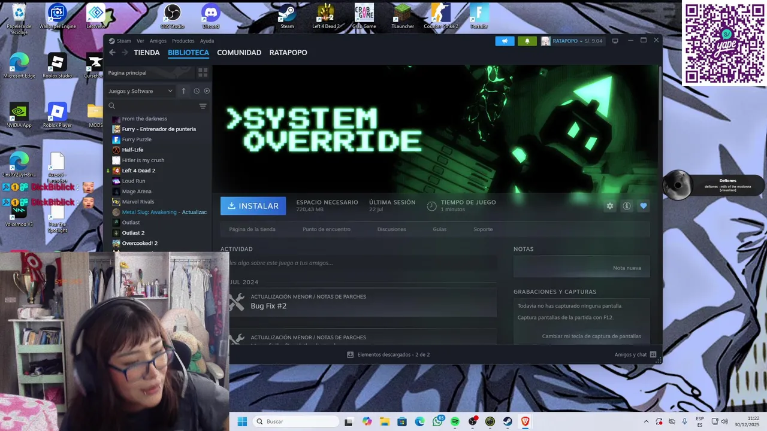Image resolution: width=767 pixels, height=431 pixels.
Task: Open the Amigos menu
Action: 158,41
